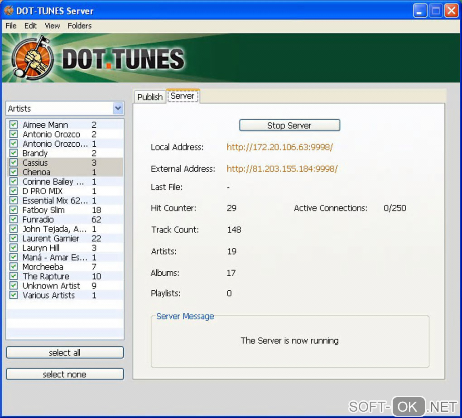
Task: Click the Albums value 17
Action: [x=231, y=273]
